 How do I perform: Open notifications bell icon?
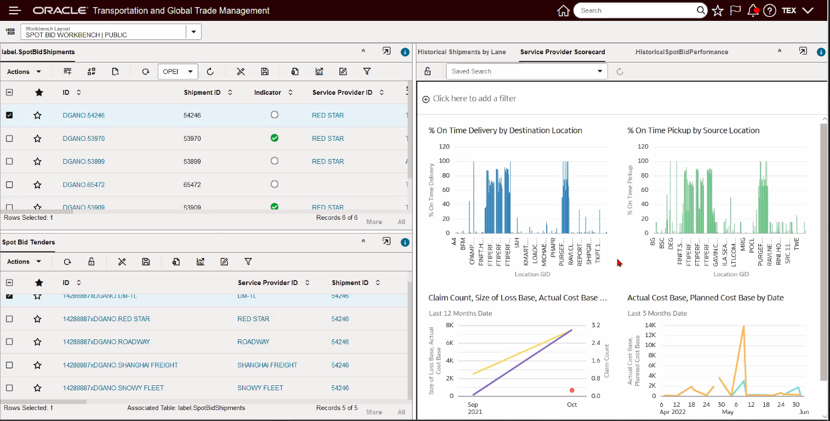click(753, 10)
